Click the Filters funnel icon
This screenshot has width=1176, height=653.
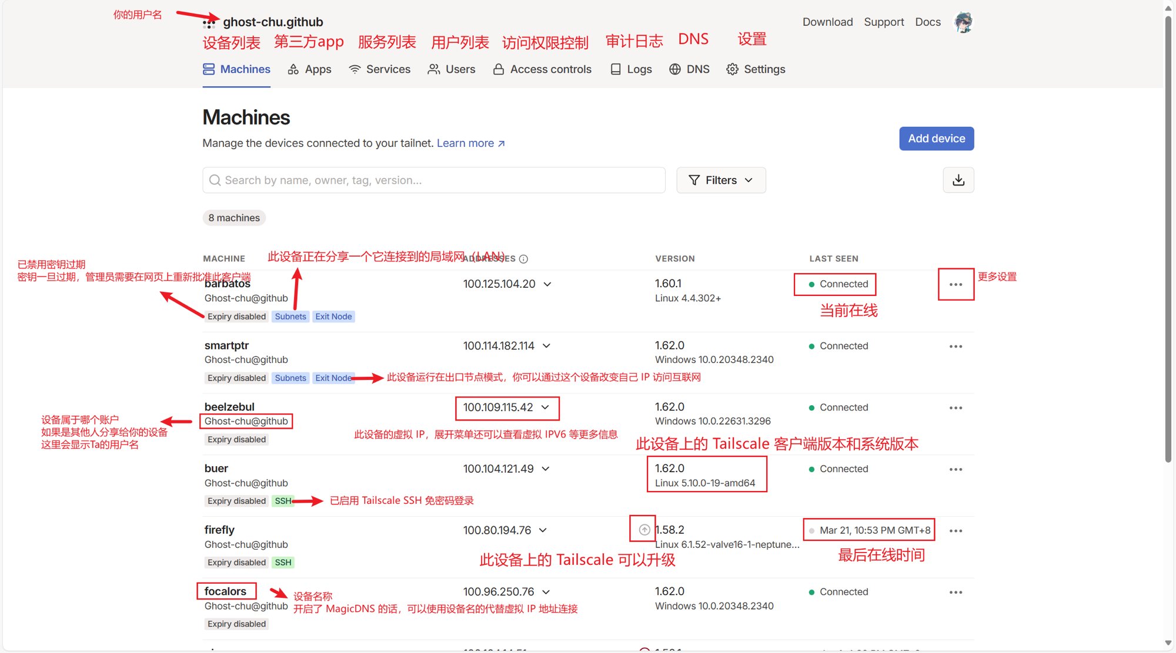(x=694, y=180)
